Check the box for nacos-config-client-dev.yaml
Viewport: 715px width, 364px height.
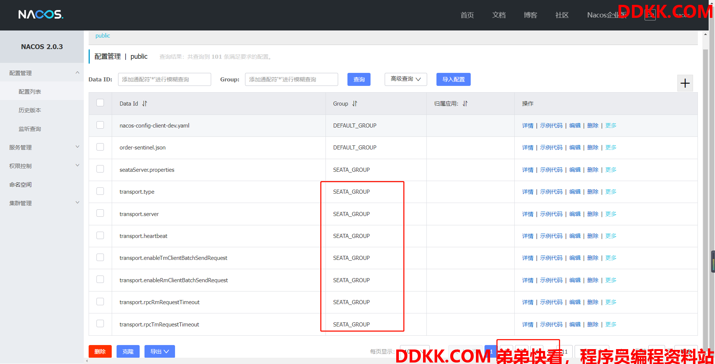[100, 125]
